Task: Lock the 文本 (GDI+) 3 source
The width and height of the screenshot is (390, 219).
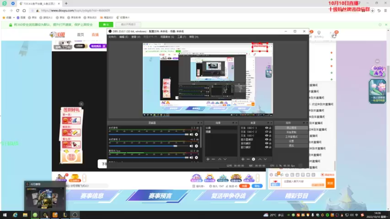Action: click(x=270, y=128)
